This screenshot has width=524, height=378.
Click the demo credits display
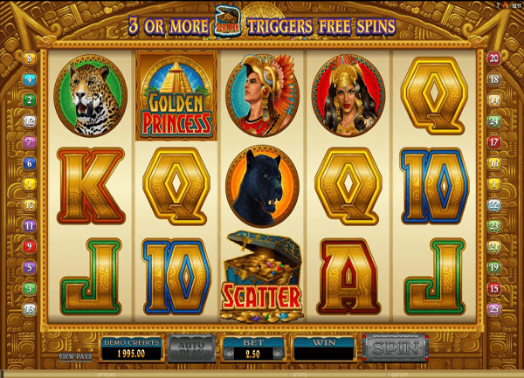coord(131,349)
